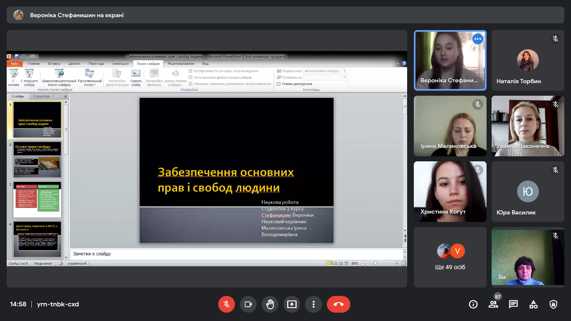Open the Ще 49 осіб tile
The height and width of the screenshot is (321, 571).
[450, 257]
